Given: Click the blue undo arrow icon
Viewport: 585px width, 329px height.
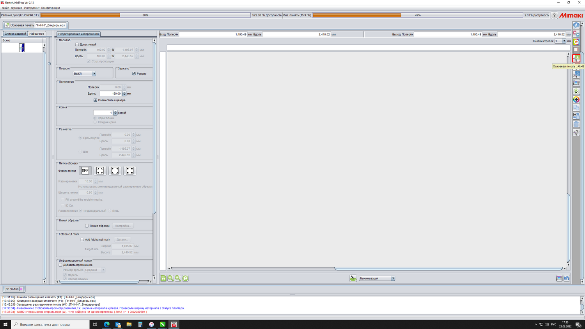Looking at the screenshot, I should tap(567, 278).
